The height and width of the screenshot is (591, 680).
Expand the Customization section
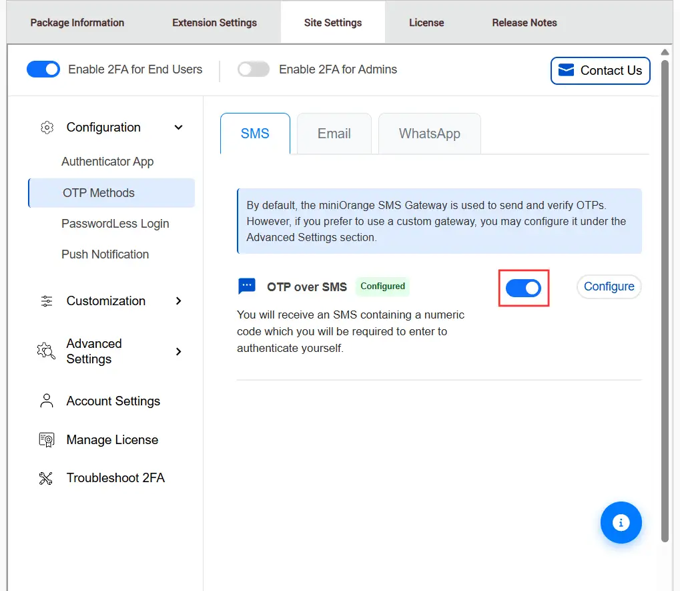click(x=178, y=301)
